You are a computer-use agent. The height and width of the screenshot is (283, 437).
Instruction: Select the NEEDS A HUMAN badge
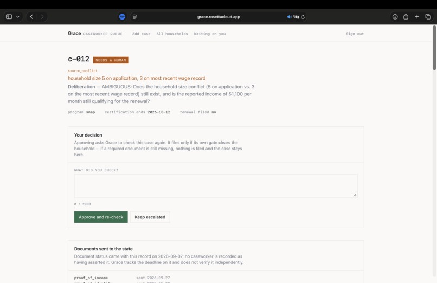[111, 60]
